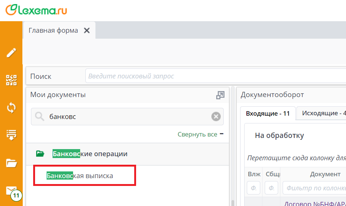Open the mail icon with badge 11

(12, 191)
